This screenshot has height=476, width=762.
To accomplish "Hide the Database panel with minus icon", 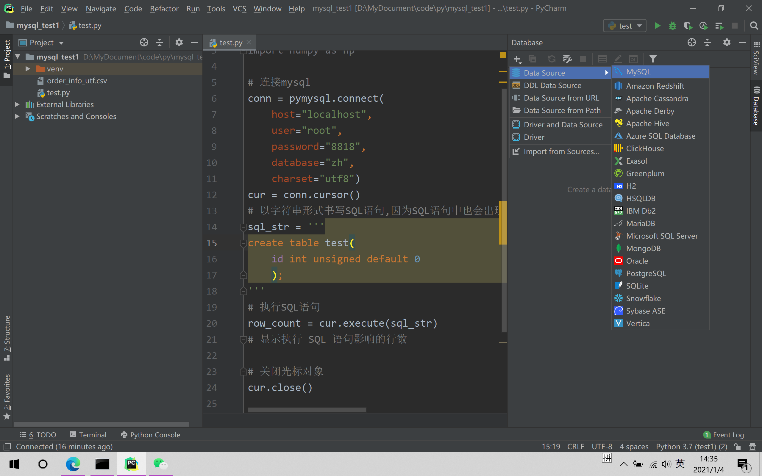I will click(742, 42).
